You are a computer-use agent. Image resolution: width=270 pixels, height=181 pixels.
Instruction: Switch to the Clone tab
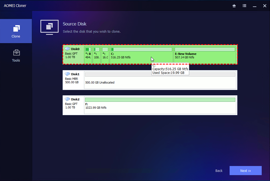coord(16,31)
